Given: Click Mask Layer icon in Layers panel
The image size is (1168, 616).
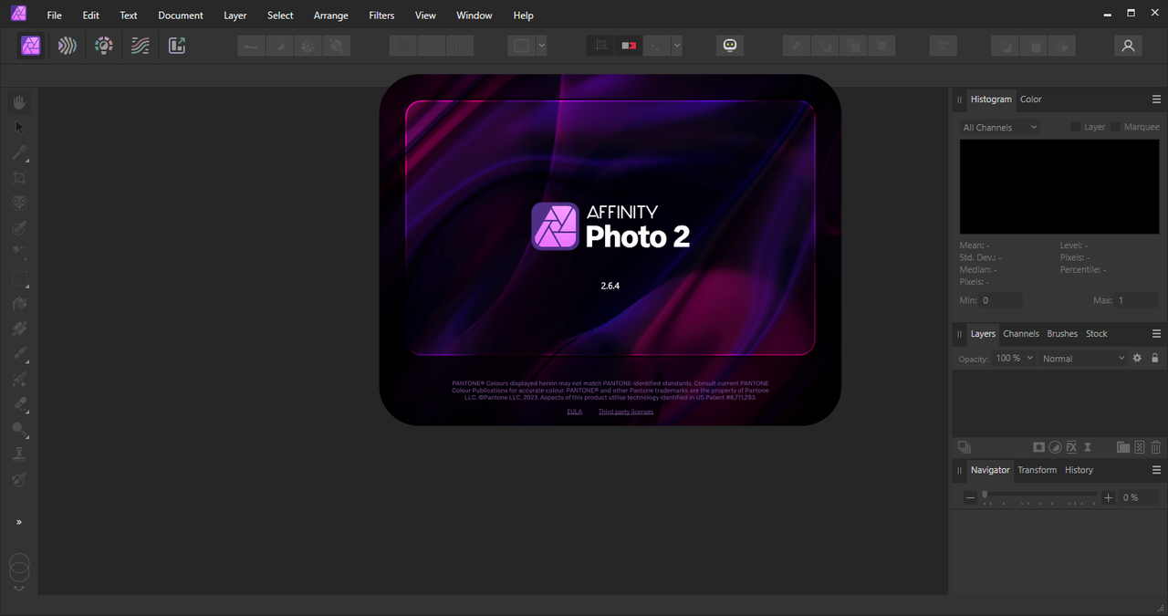Looking at the screenshot, I should [x=1038, y=447].
